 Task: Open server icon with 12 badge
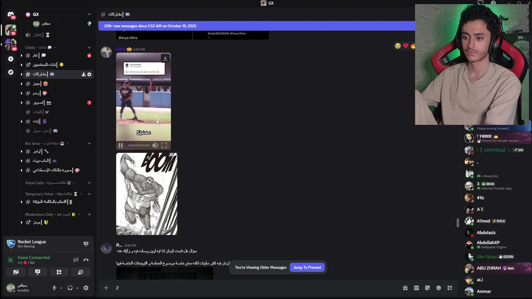[x=10, y=30]
